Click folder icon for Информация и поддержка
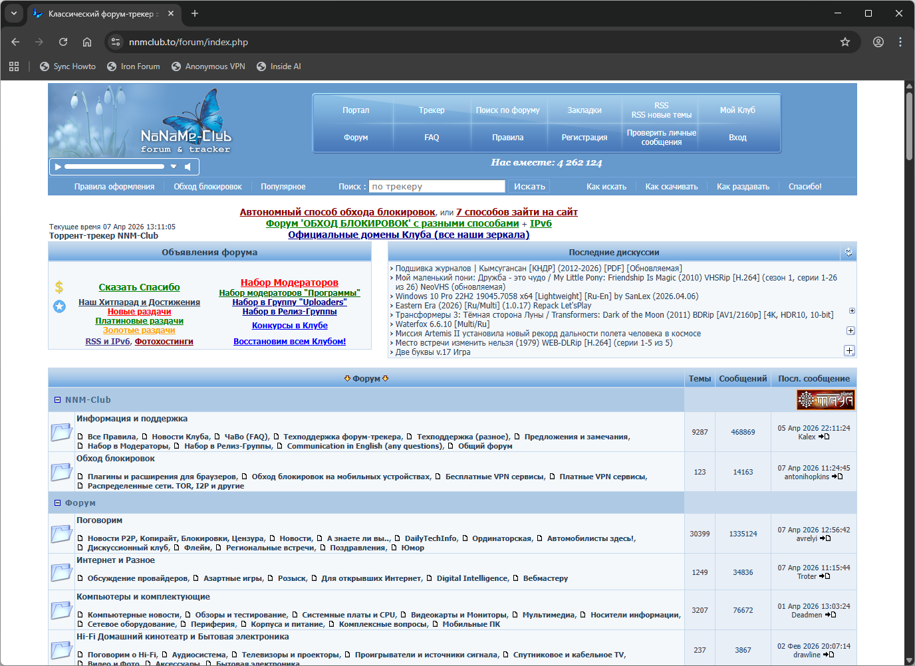915x666 pixels. [62, 432]
